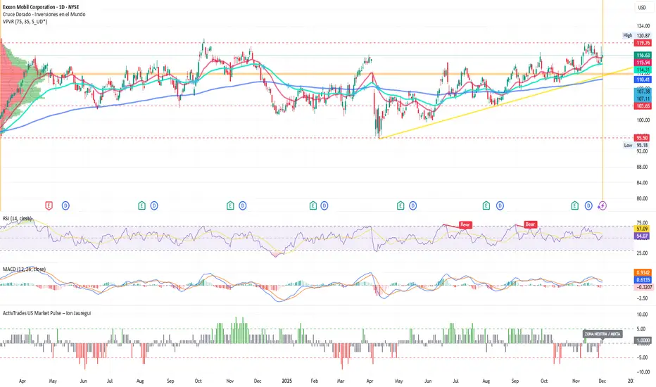
Task: Click the MACD (12, 26, close) indicator legend
Action: click(24, 269)
